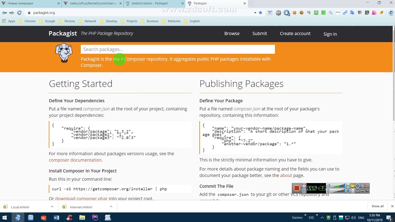Image resolution: width=395 pixels, height=222 pixels.
Task: Toggle the green broadcast streaming icon
Action: [348, 186]
